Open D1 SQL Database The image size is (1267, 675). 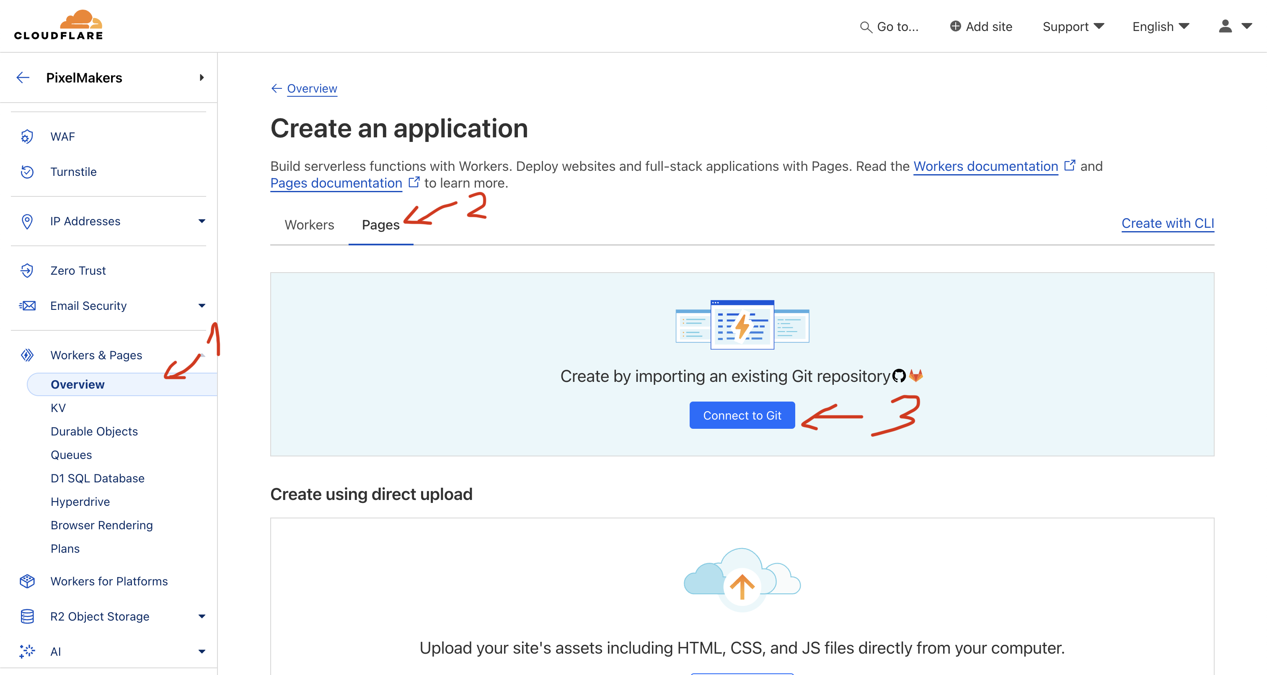(x=97, y=478)
